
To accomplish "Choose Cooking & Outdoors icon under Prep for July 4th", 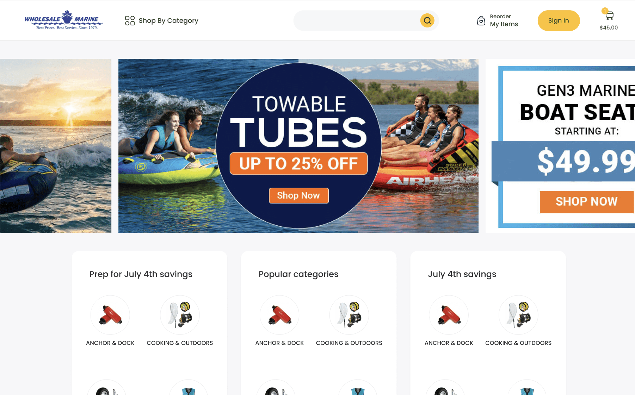I will tap(180, 315).
